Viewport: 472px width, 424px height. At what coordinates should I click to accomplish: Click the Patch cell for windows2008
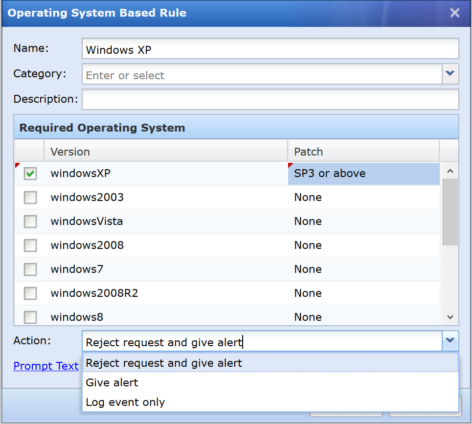coord(363,245)
